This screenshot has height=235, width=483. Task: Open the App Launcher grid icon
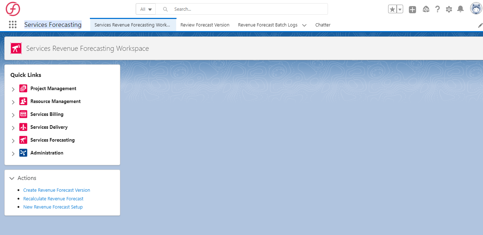pyautogui.click(x=13, y=25)
